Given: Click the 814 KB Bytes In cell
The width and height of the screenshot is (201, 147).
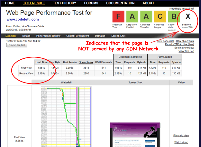Looking at the screenshot, I should [142, 68].
